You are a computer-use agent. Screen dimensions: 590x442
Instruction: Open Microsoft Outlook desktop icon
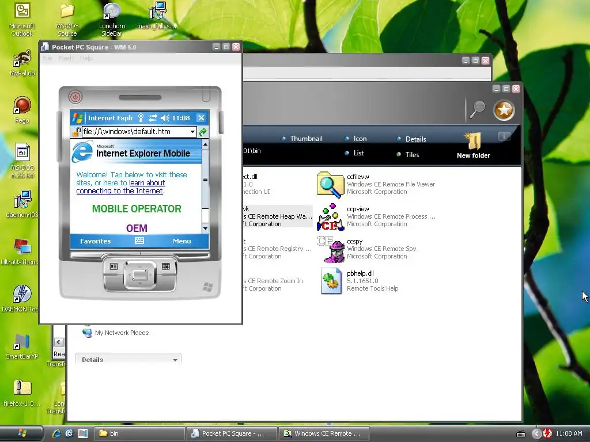tap(22, 19)
